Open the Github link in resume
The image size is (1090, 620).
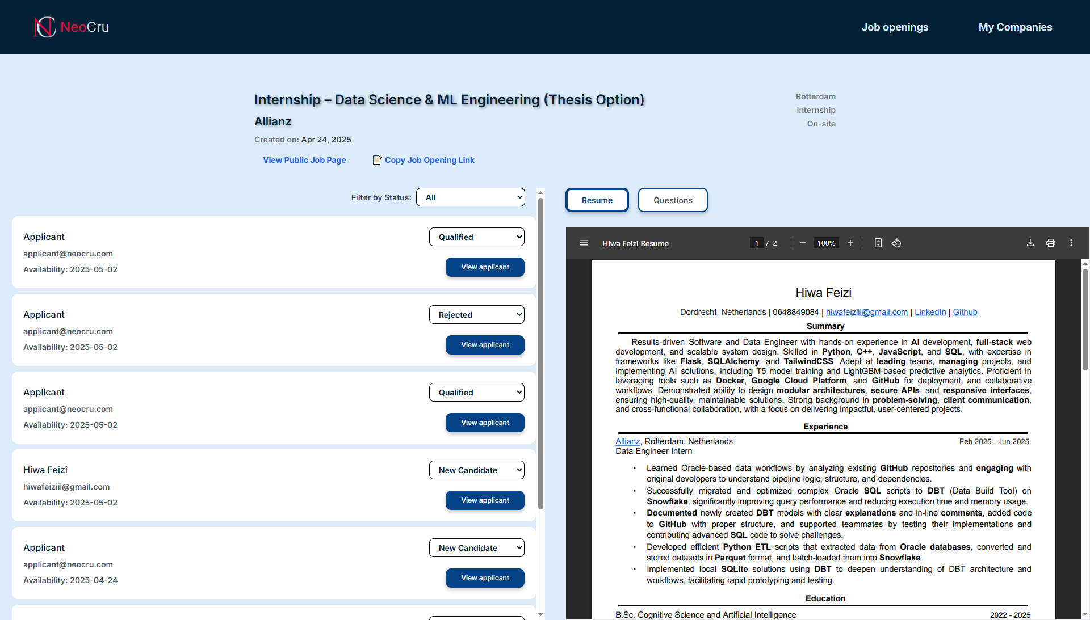tap(965, 312)
